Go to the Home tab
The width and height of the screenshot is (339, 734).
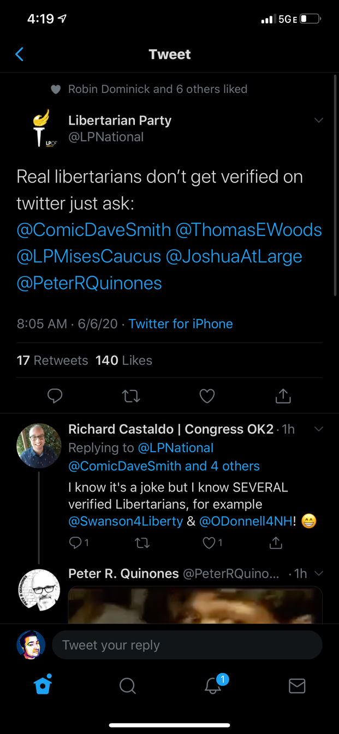pos(43,685)
